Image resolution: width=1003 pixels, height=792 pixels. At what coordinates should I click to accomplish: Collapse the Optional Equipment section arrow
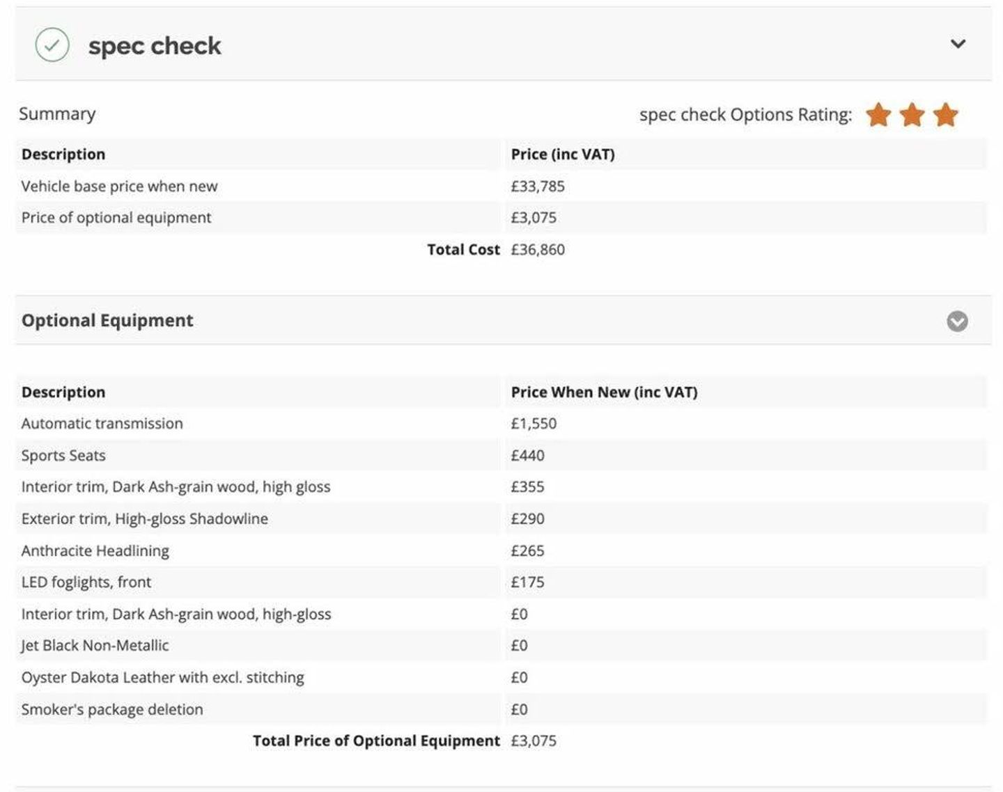957,321
